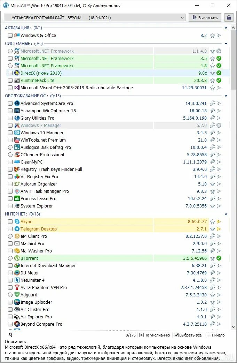This screenshot has height=363, width=237.
Task: Select the CleanMyPC entry name
Action: click(x=31, y=162)
